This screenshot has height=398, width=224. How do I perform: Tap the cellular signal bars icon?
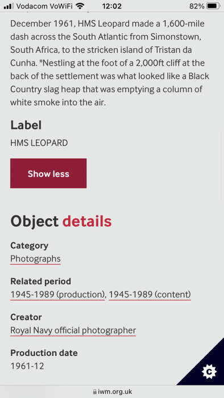coord(9,6)
